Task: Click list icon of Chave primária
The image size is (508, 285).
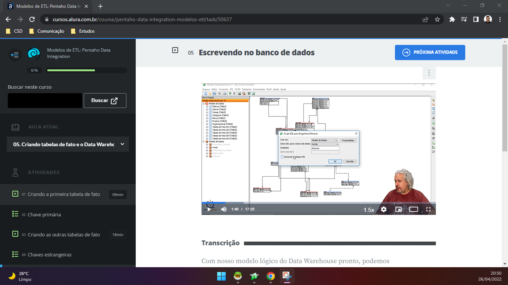Action: [x=15, y=214]
